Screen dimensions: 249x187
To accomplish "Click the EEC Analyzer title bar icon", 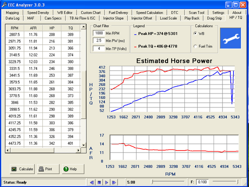I will pyautogui.click(x=4, y=5).
